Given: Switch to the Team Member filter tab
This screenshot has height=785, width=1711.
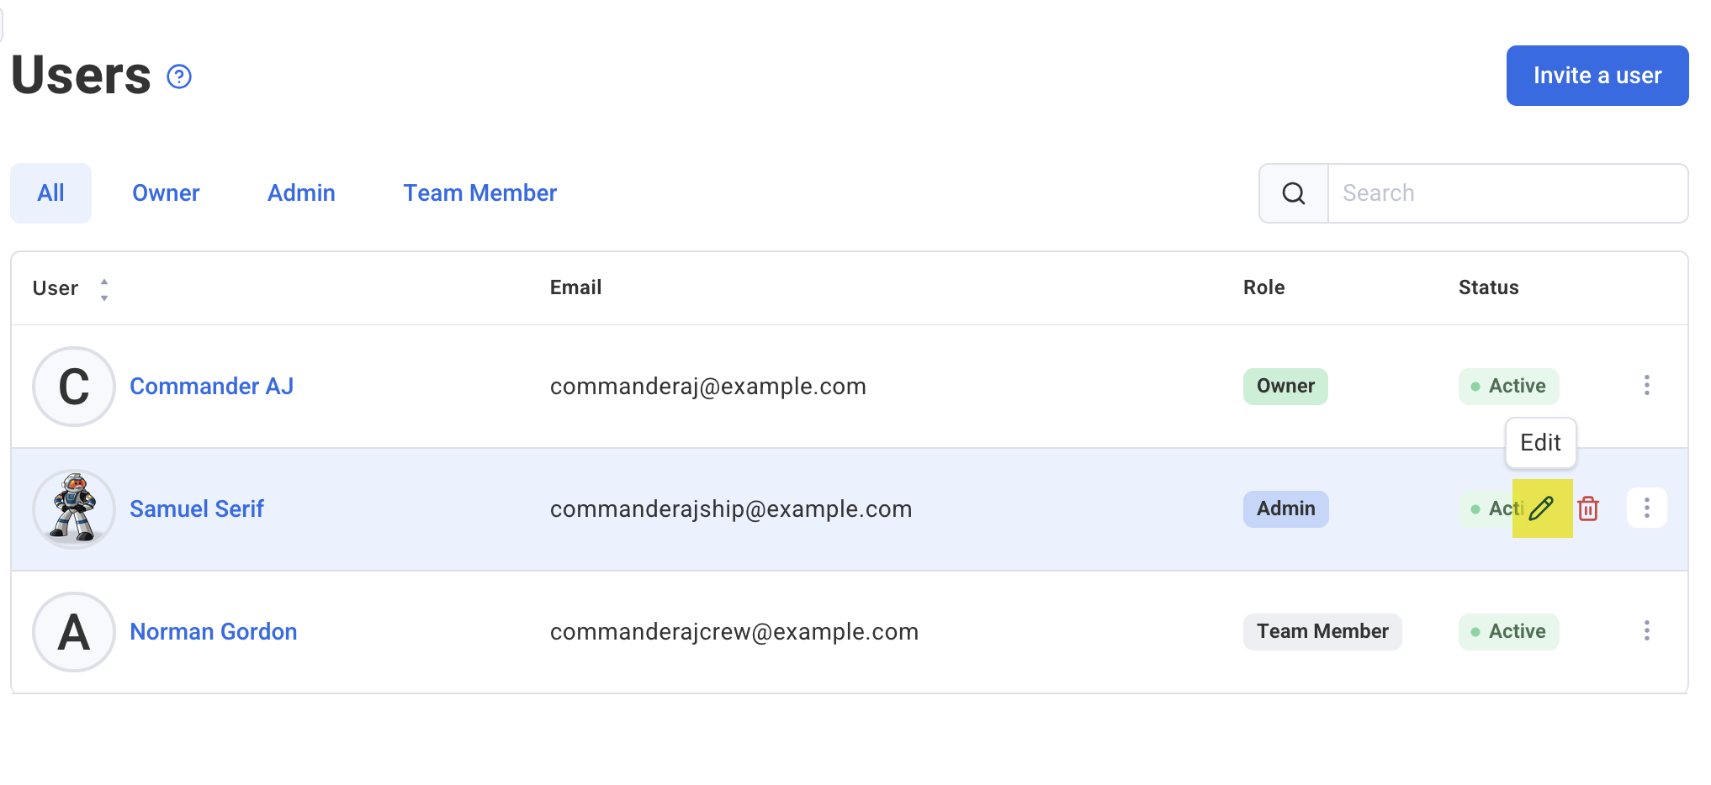Looking at the screenshot, I should pyautogui.click(x=480, y=193).
